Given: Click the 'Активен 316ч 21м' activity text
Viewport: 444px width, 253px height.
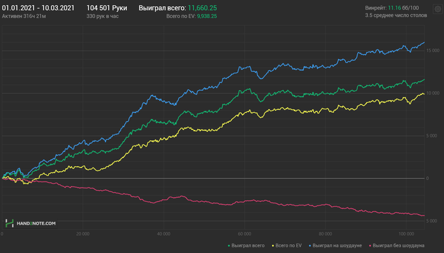Looking at the screenshot, I should tap(24, 16).
